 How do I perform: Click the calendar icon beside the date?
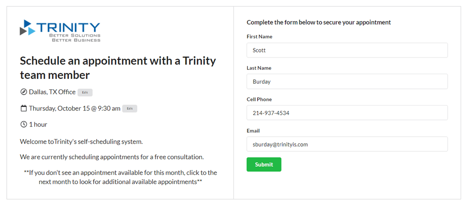24,108
